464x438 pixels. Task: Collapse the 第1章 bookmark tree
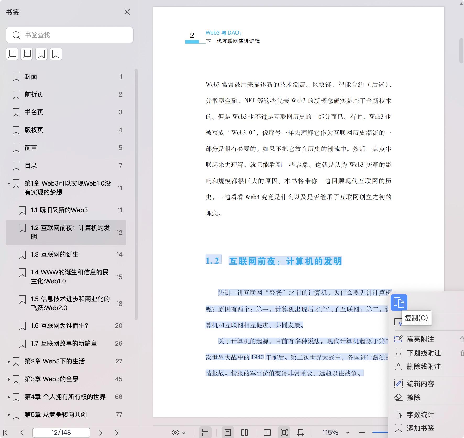9,184
